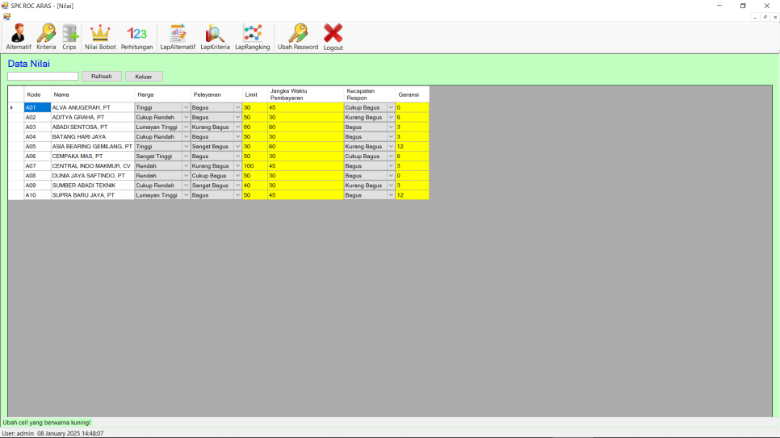Click the Nama column header
This screenshot has width=780, height=438.
tap(92, 94)
